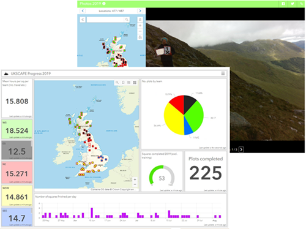
Task: Open the basemap grid tool on dashboard map
Action: click(135, 83)
